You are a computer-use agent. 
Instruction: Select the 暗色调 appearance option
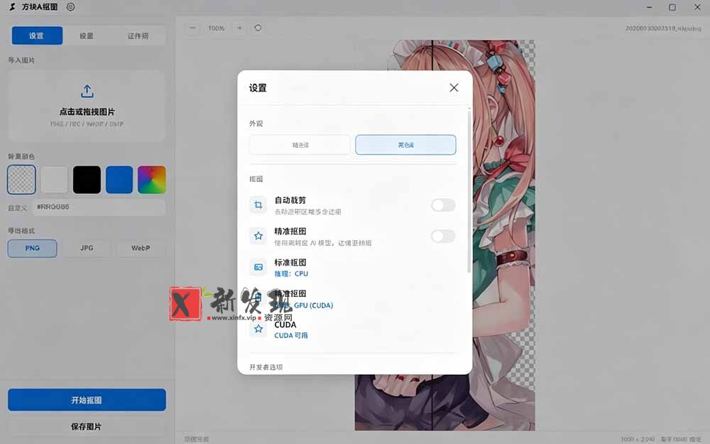click(x=300, y=144)
